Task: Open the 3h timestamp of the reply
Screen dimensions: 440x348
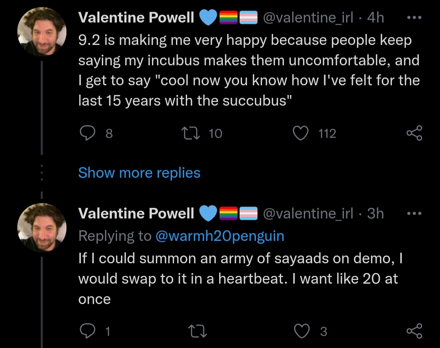Action: [x=376, y=213]
